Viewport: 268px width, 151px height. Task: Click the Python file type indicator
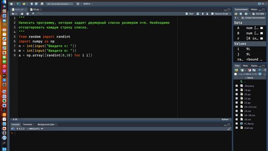point(225,120)
